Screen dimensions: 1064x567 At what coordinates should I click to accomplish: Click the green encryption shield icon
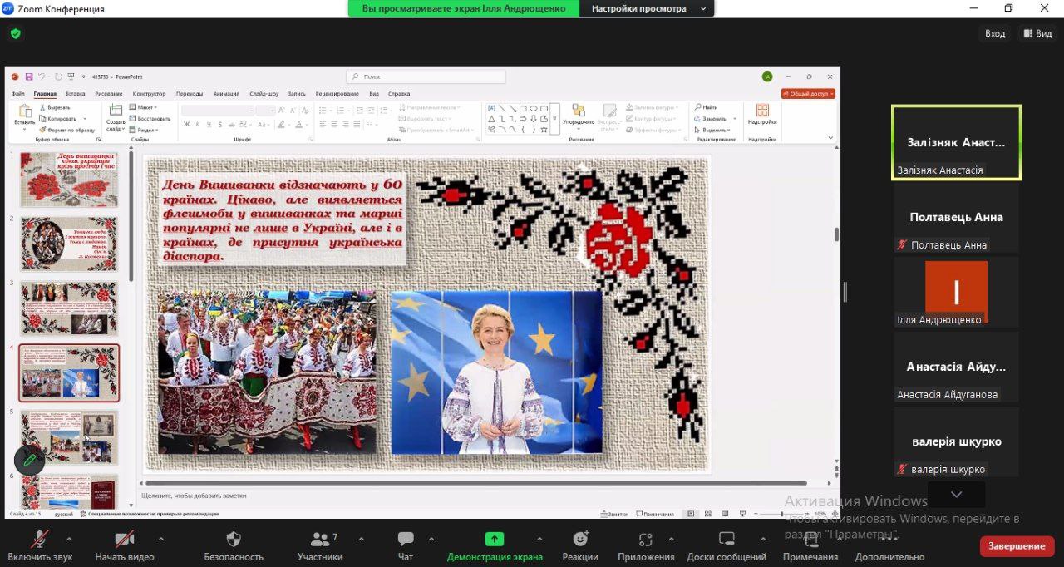point(15,34)
